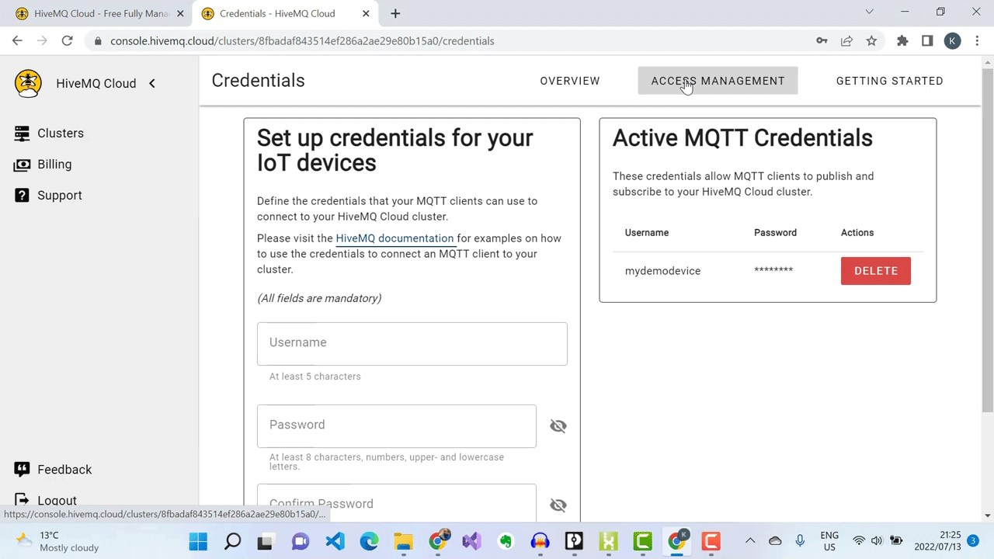Open Evernote from the taskbar
This screenshot has height=559, width=994.
(x=506, y=541)
